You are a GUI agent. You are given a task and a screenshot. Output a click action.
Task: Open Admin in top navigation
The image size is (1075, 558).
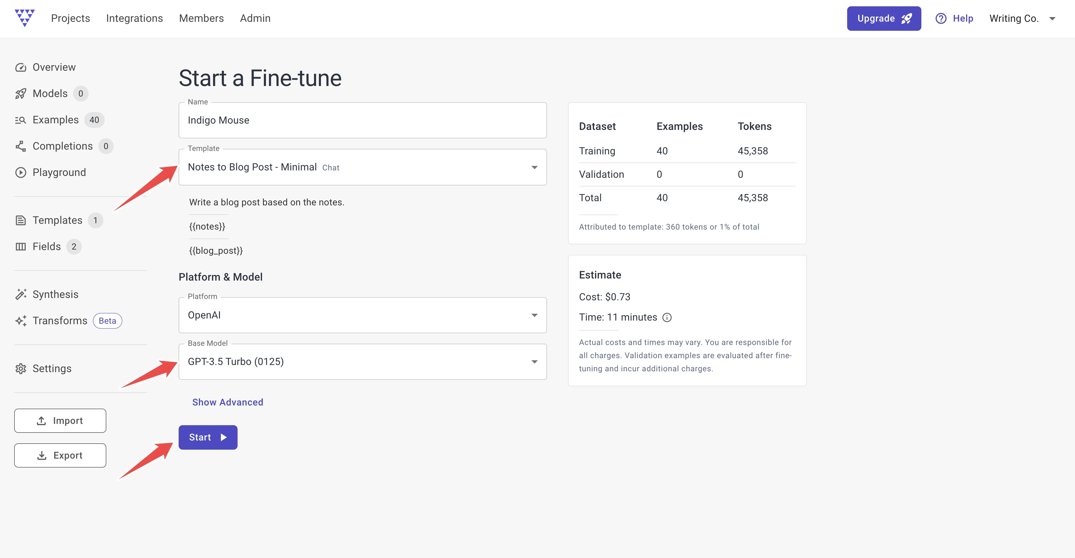click(x=255, y=18)
